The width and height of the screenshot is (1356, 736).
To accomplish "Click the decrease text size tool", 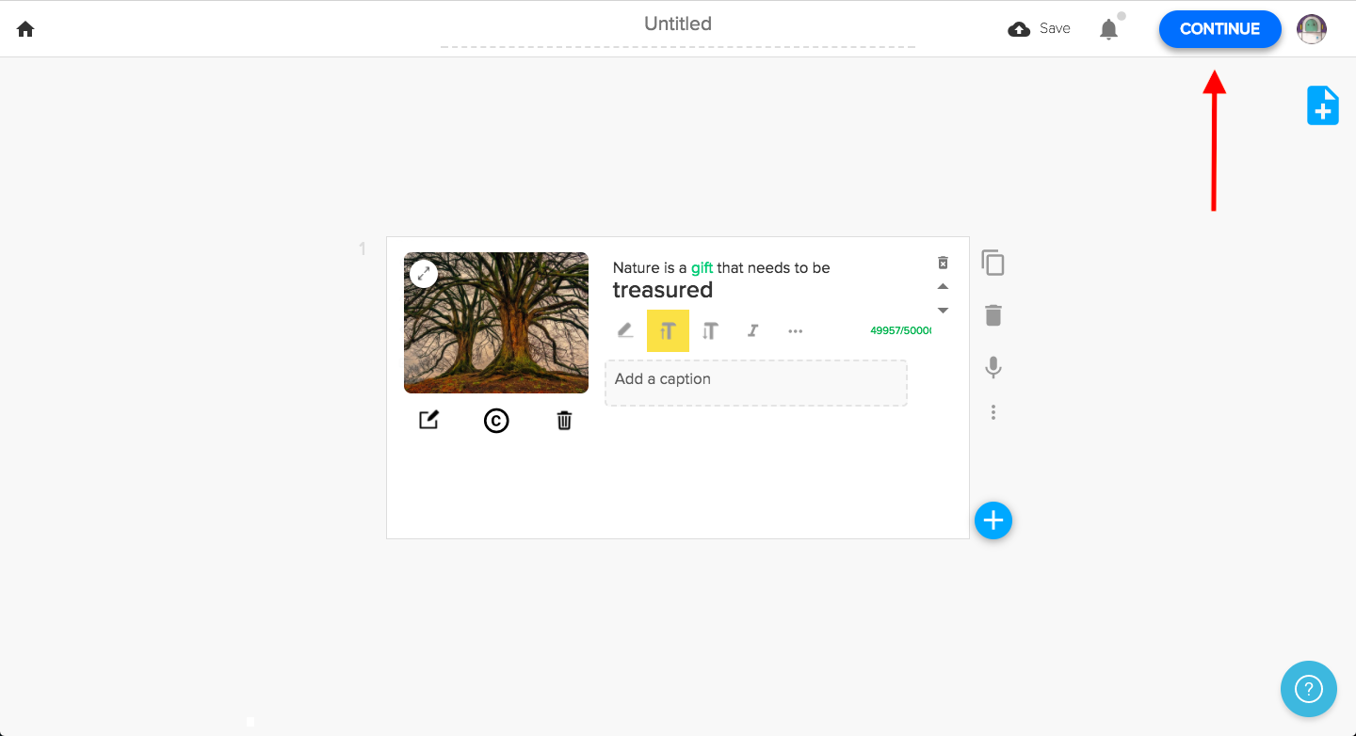I will click(x=710, y=330).
